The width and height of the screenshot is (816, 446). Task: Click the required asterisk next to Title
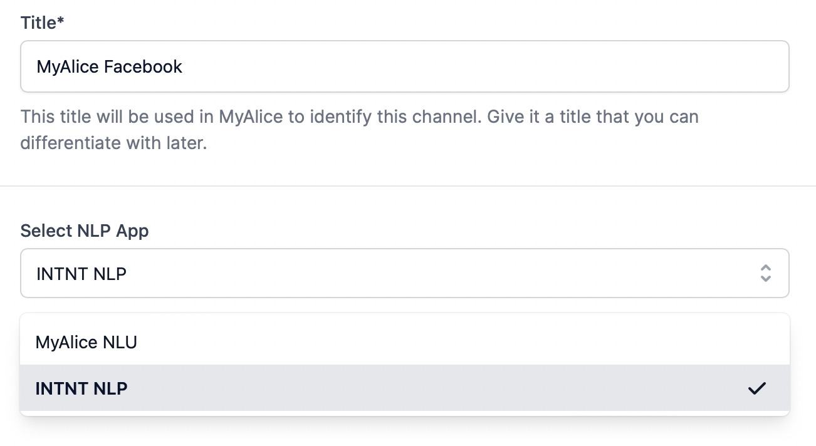tap(61, 22)
